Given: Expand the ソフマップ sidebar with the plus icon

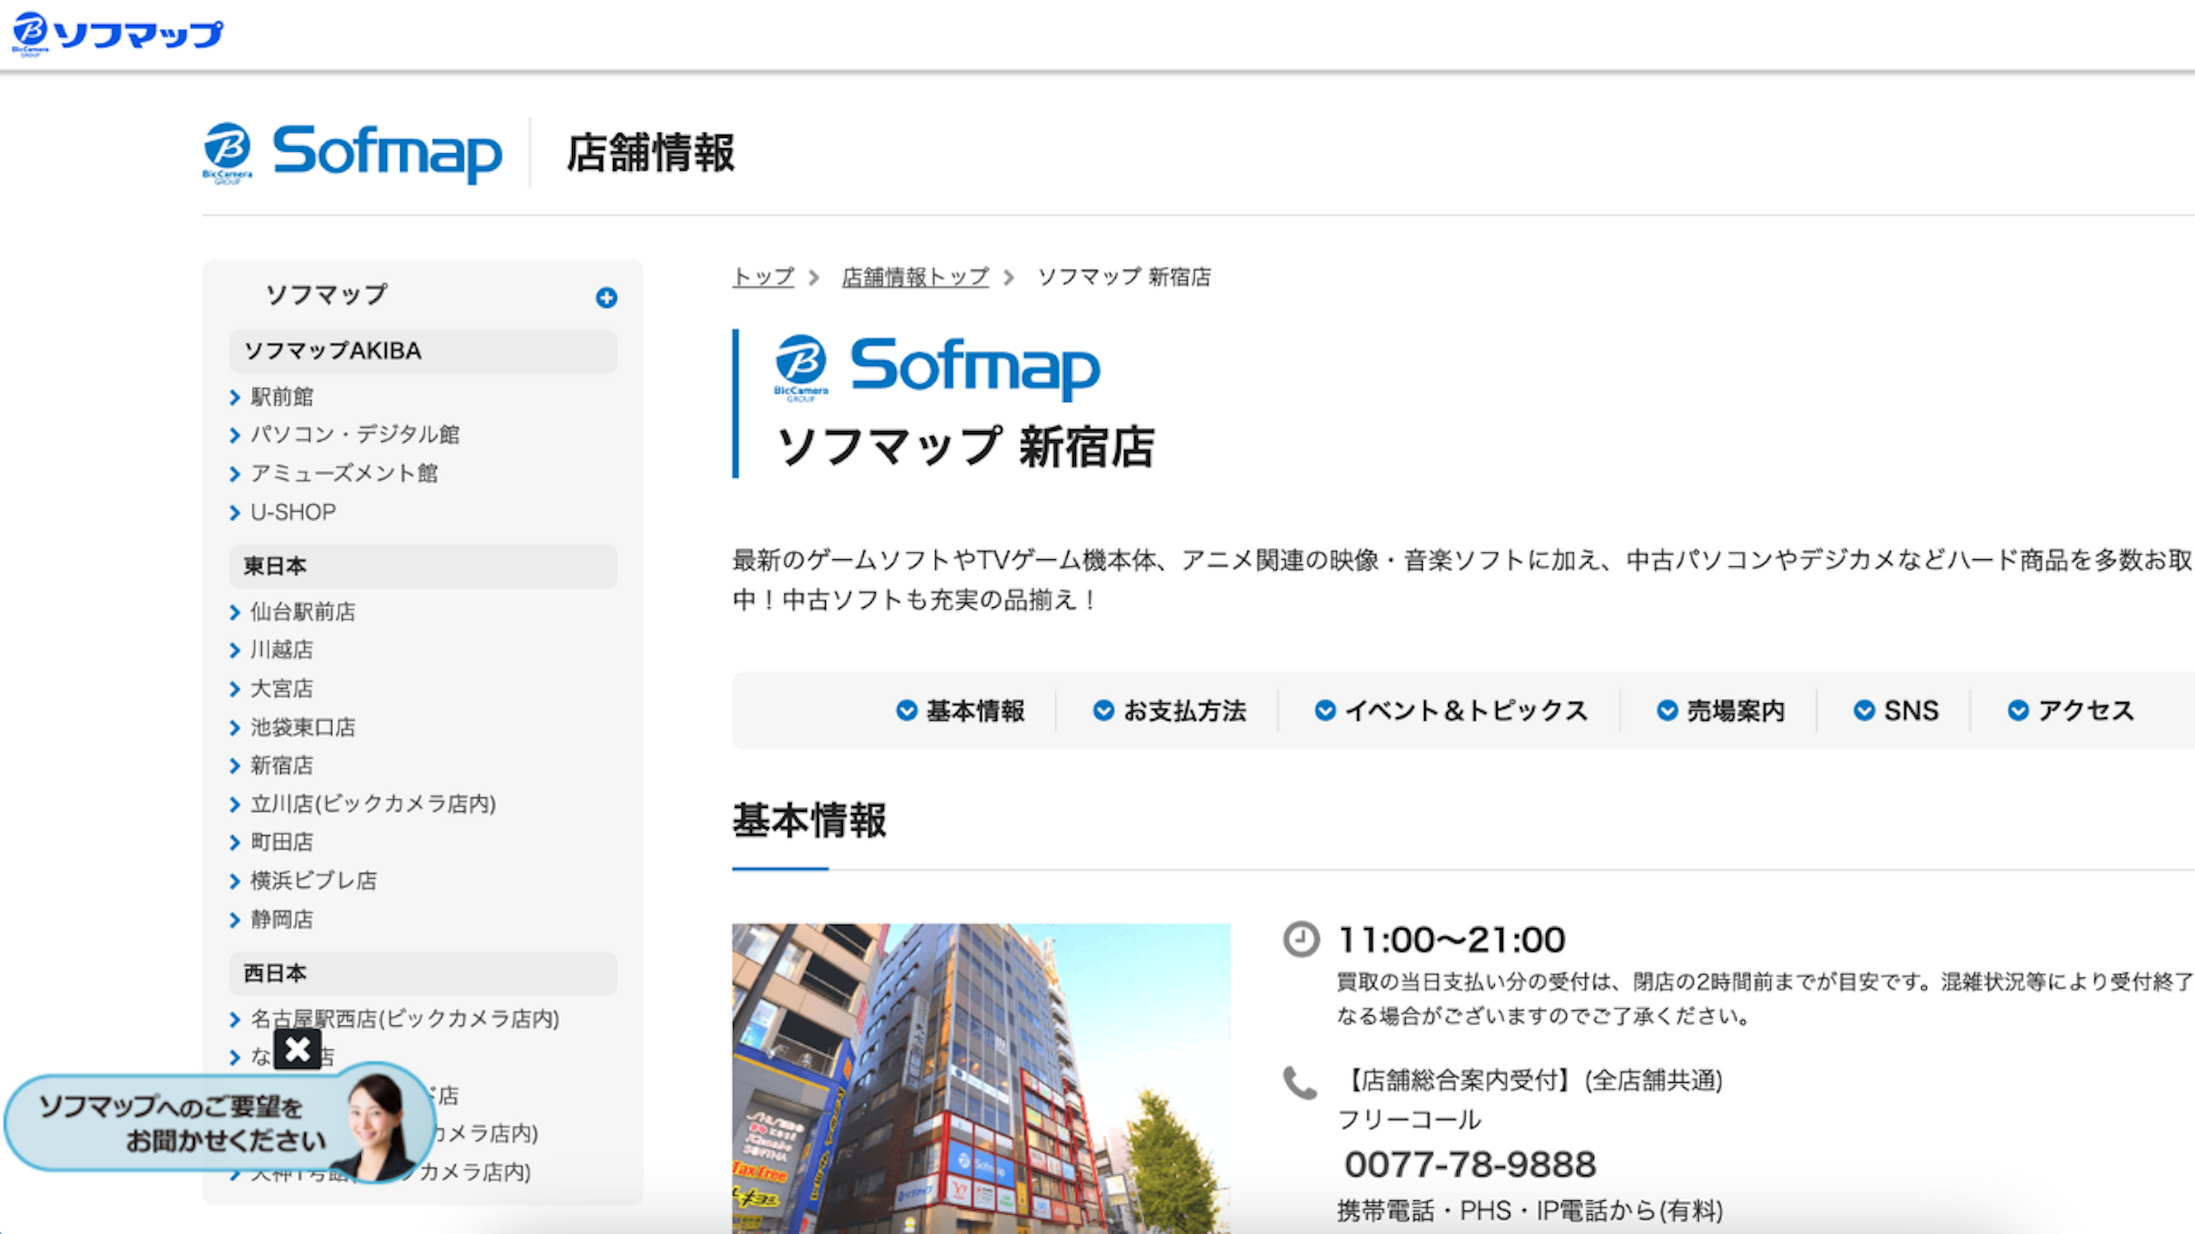Looking at the screenshot, I should click(606, 297).
